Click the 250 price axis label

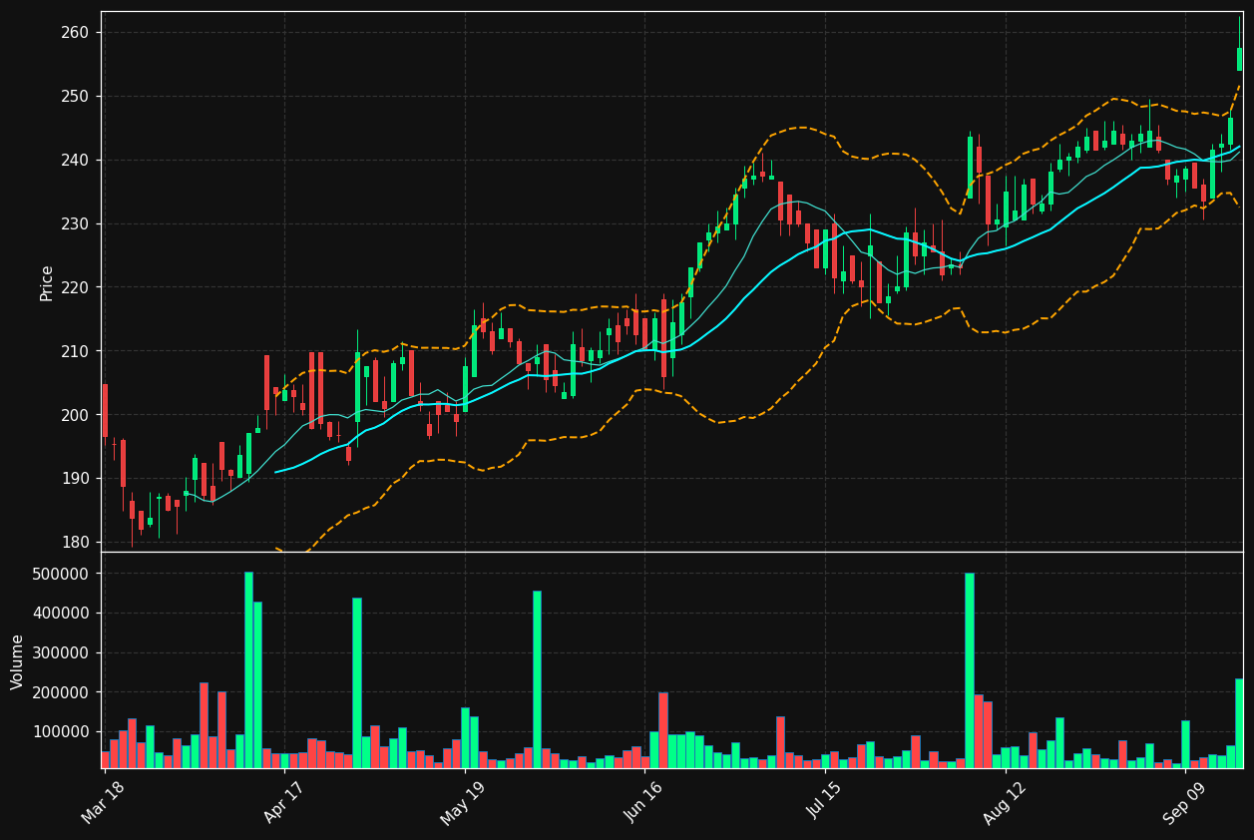tap(75, 96)
